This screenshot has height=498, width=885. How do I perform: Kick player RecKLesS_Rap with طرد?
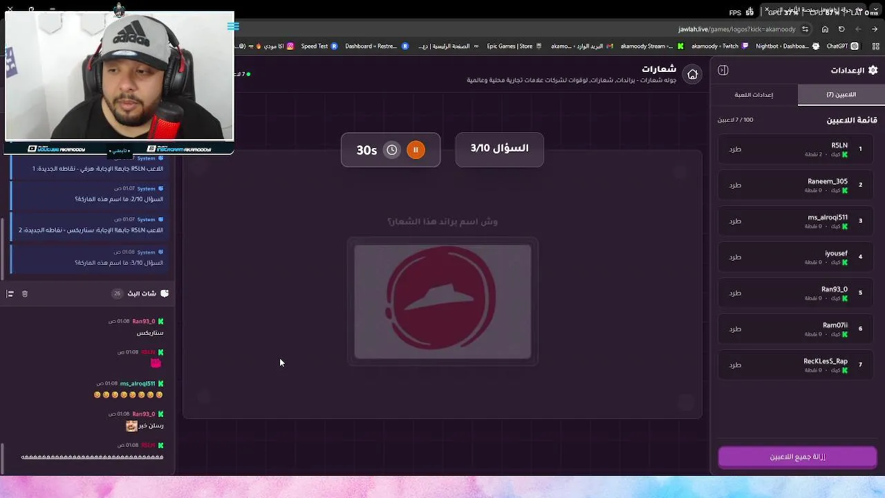735,365
